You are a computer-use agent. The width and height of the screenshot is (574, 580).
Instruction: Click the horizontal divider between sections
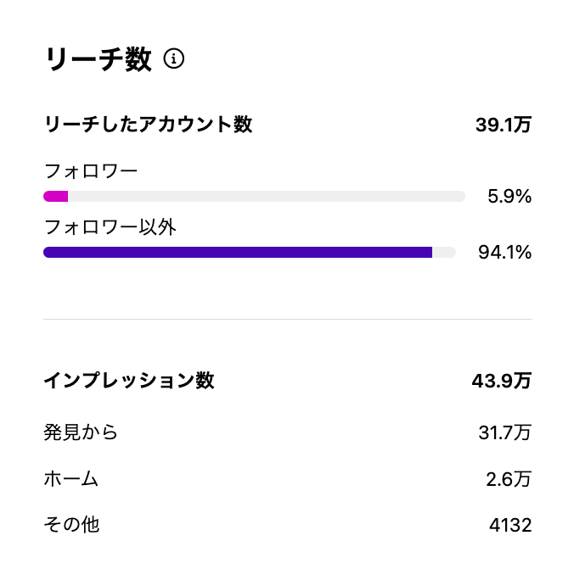287,320
